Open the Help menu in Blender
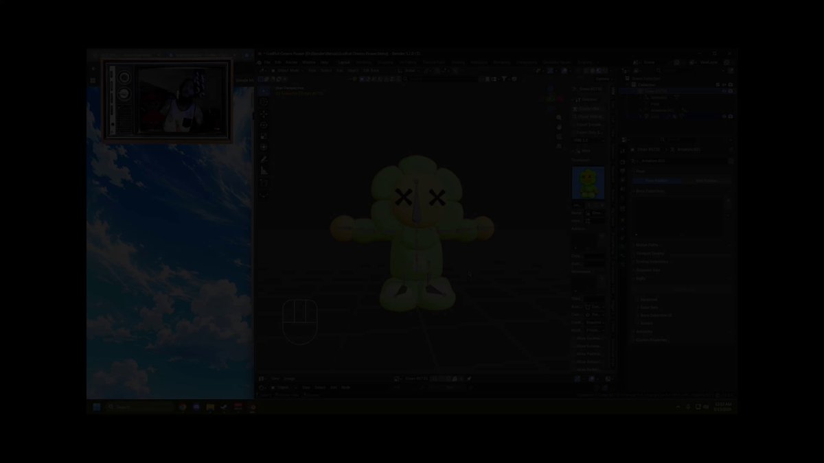The height and width of the screenshot is (463, 824). coord(323,62)
